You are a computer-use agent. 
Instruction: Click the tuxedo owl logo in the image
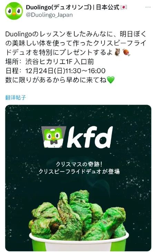54,137
